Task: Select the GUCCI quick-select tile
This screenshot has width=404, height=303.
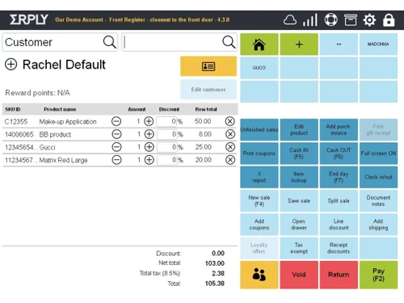Action: [x=259, y=68]
